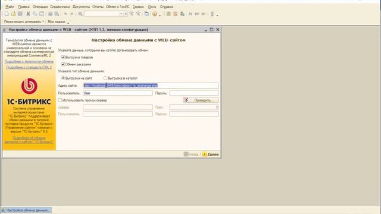Open the 'Правка' menu

(x=24, y=7)
